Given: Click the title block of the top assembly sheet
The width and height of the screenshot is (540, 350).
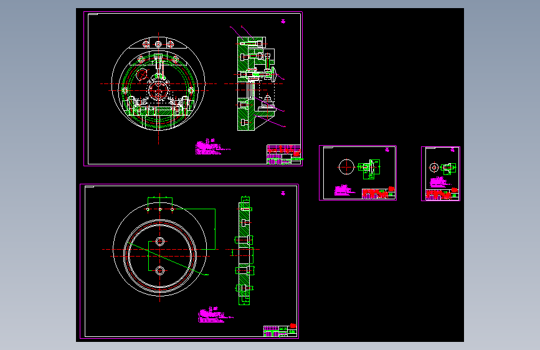Looking at the screenshot, I should [x=284, y=154].
